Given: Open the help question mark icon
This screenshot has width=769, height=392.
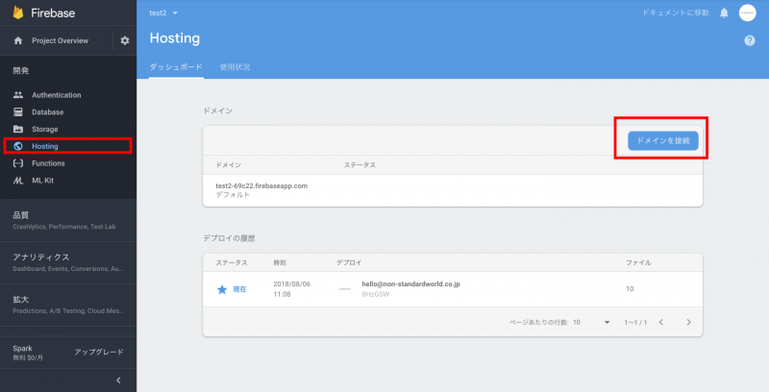Looking at the screenshot, I should point(750,40).
